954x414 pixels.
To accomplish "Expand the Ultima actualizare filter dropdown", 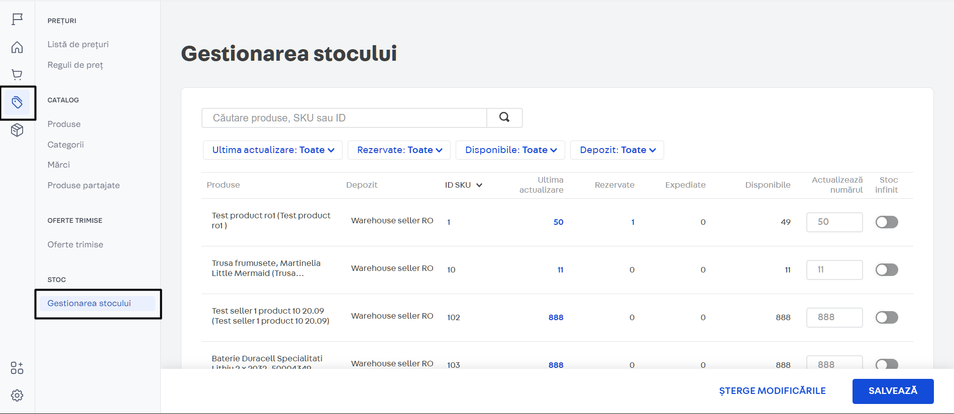I will 273,150.
